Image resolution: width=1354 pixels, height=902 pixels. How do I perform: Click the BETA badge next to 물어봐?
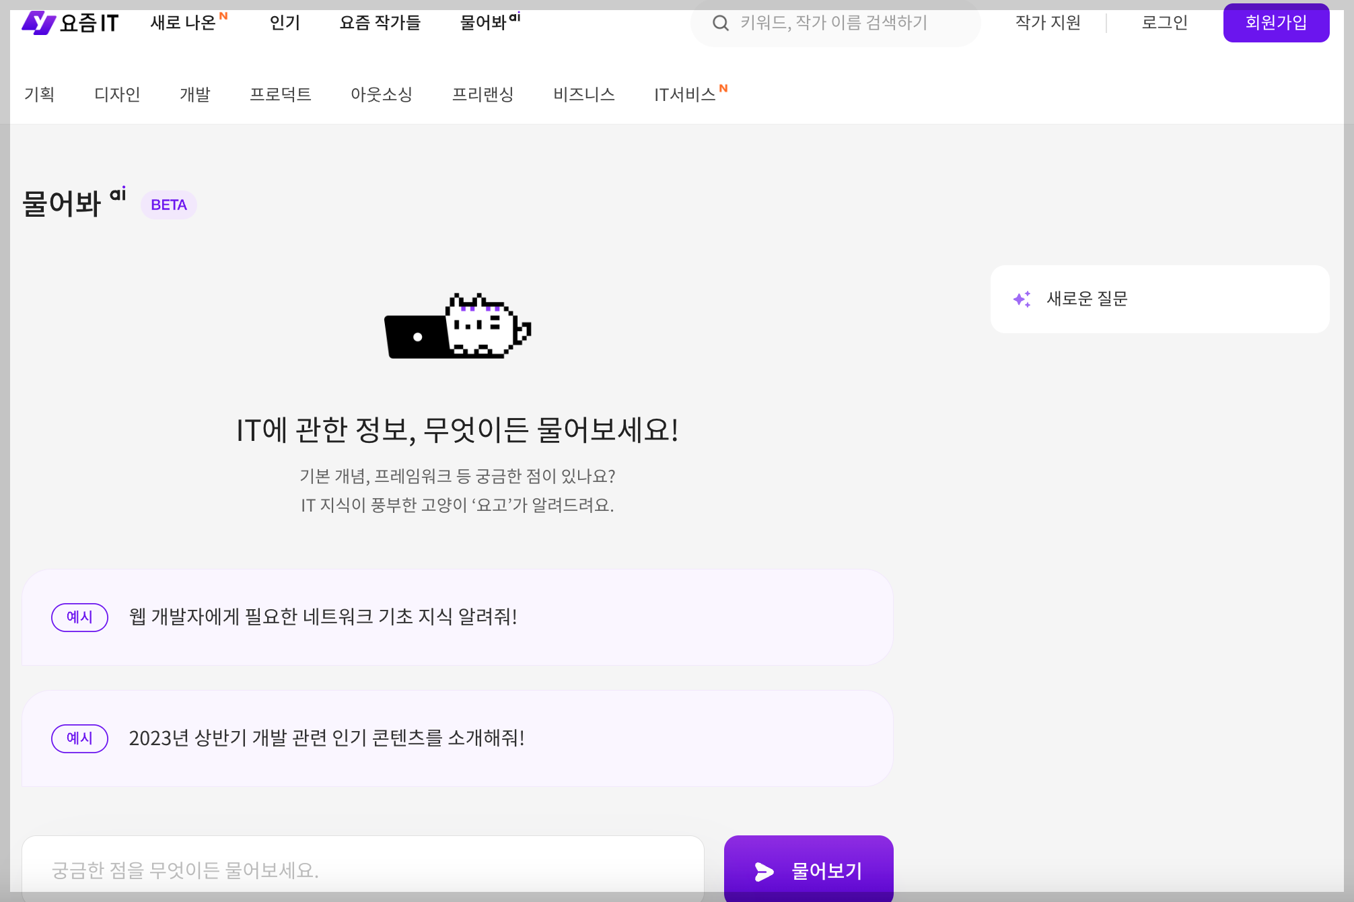[168, 205]
